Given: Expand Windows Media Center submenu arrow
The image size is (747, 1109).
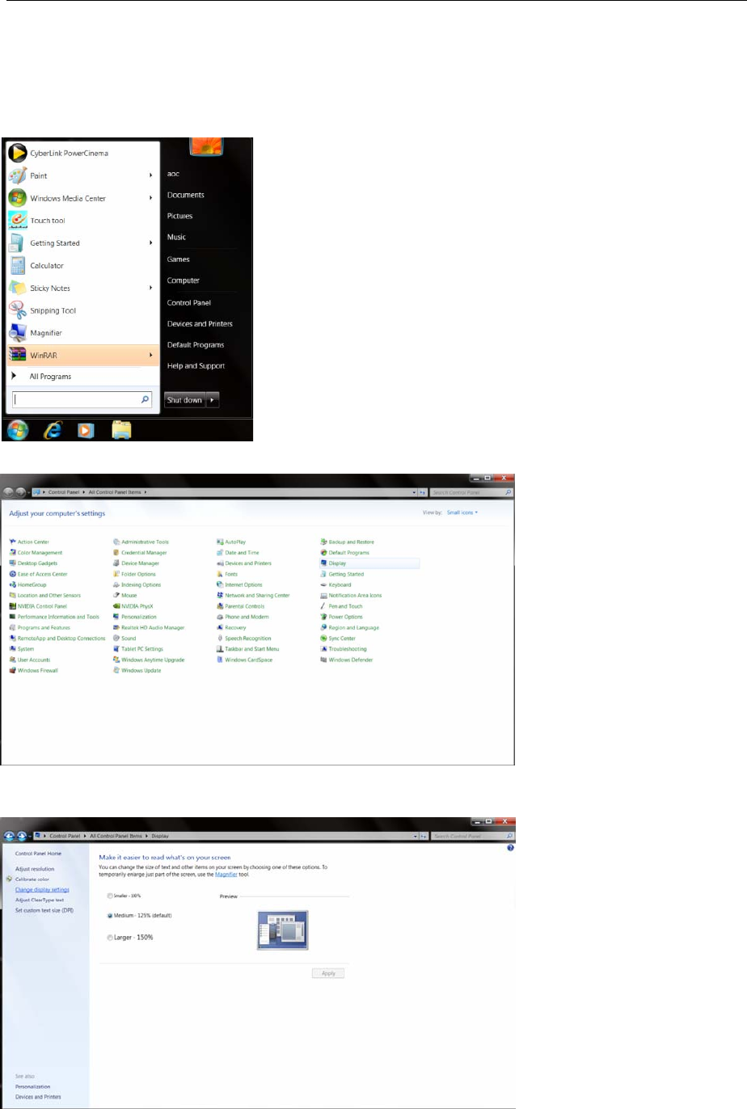Looking at the screenshot, I should tap(151, 198).
